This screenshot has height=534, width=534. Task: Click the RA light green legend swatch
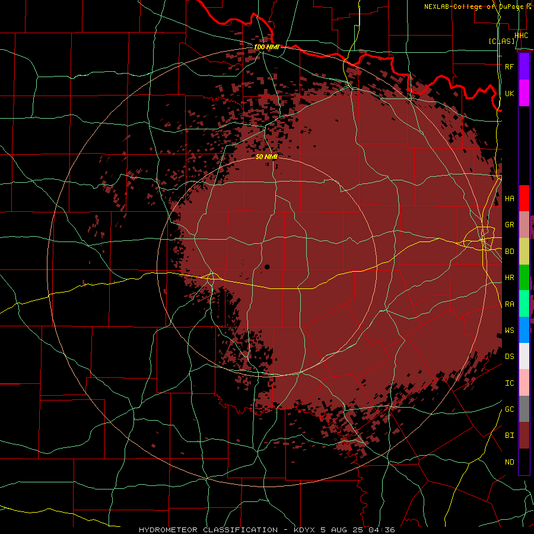tap(524, 304)
